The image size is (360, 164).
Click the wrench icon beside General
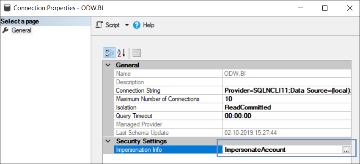pos(5,30)
